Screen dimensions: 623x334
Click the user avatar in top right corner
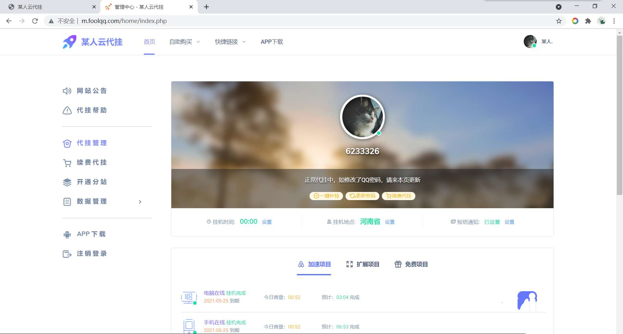[x=530, y=42]
